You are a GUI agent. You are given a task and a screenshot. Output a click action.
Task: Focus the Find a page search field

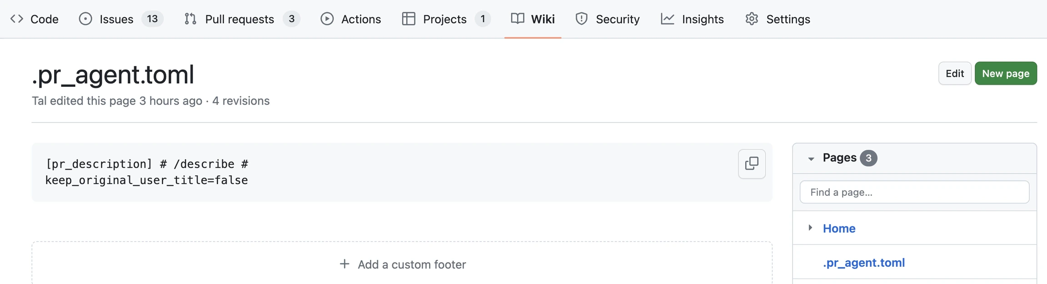[914, 192]
